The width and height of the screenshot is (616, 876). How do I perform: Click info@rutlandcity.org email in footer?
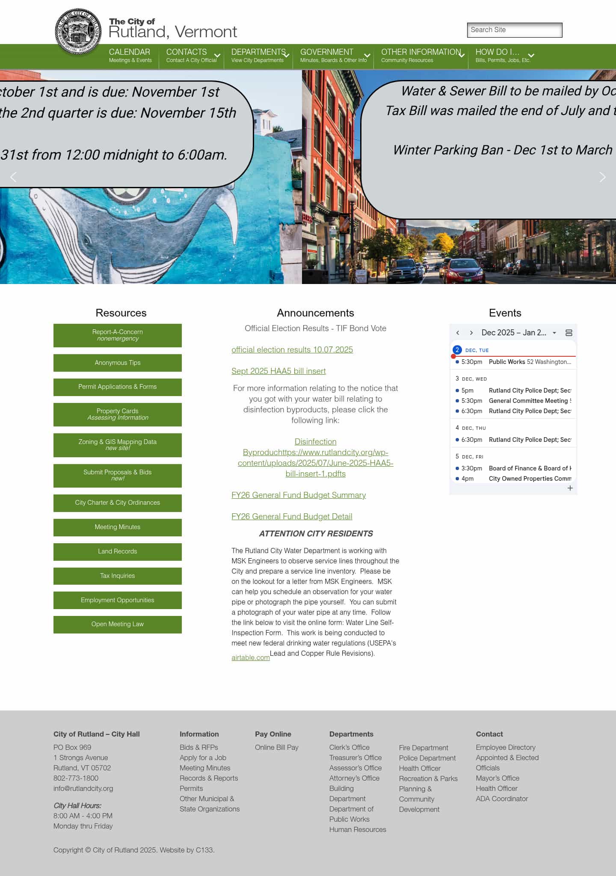coord(83,788)
